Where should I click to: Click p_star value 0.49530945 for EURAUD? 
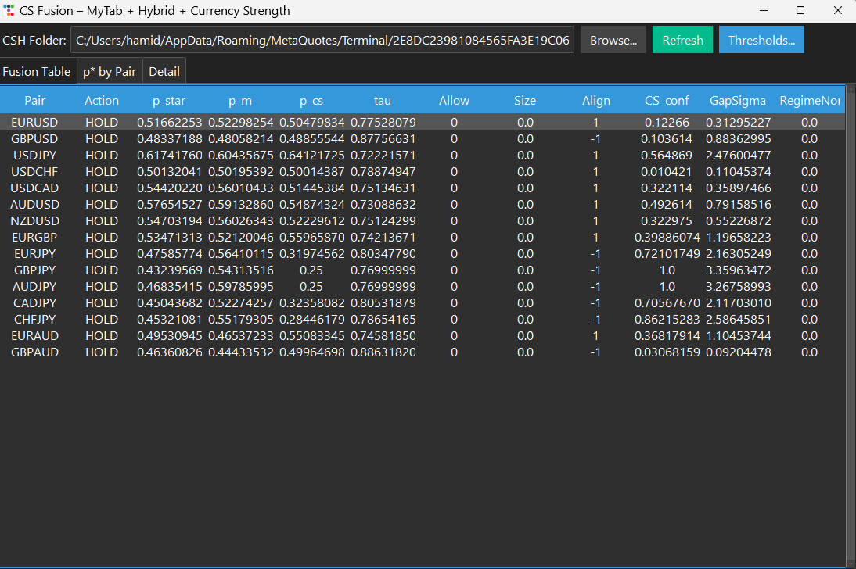tap(169, 335)
